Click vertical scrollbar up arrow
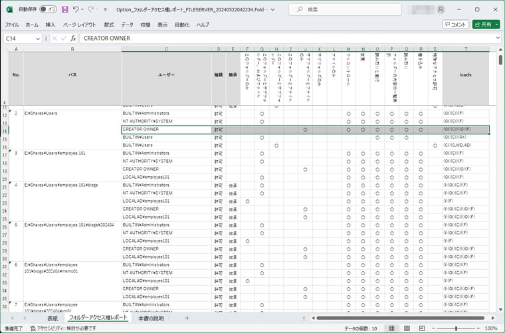The height and width of the screenshot is (333, 505). pos(500,50)
